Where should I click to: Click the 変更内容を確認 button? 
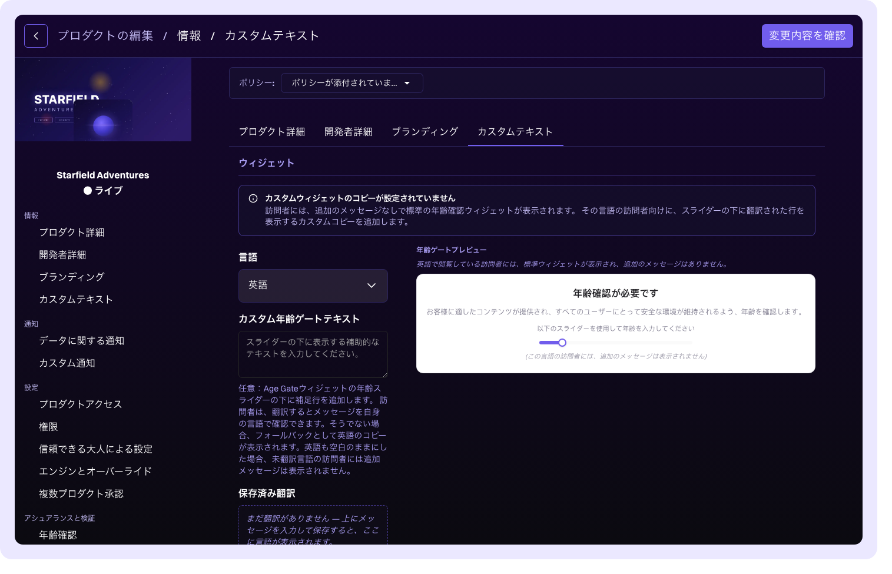[807, 36]
